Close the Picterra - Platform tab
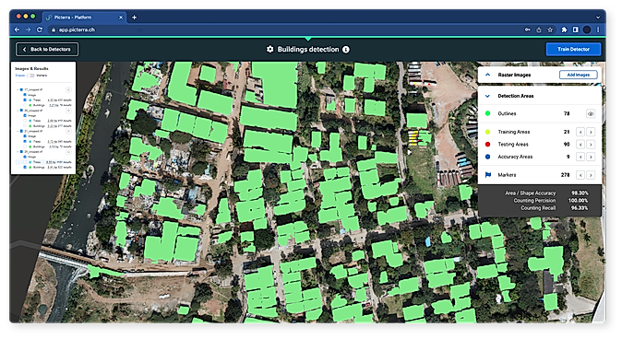The width and height of the screenshot is (622, 339). pos(121,18)
